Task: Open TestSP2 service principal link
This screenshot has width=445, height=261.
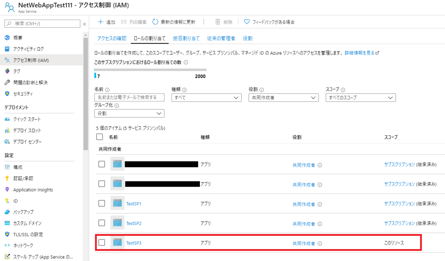Action: tap(133, 223)
